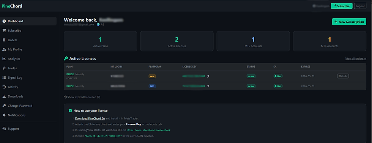Screen dimensions: 372x143
Task: Open My Profile page
Action: tap(28, 50)
